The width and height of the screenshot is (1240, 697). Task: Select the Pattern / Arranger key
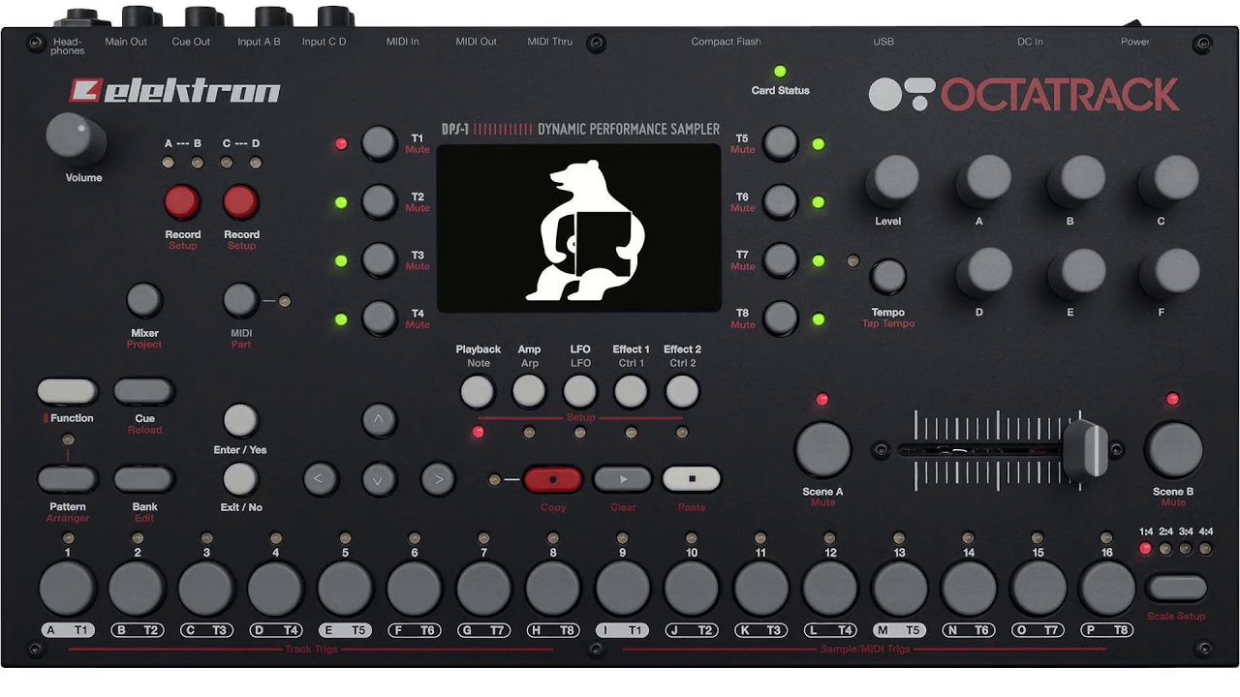(x=68, y=479)
